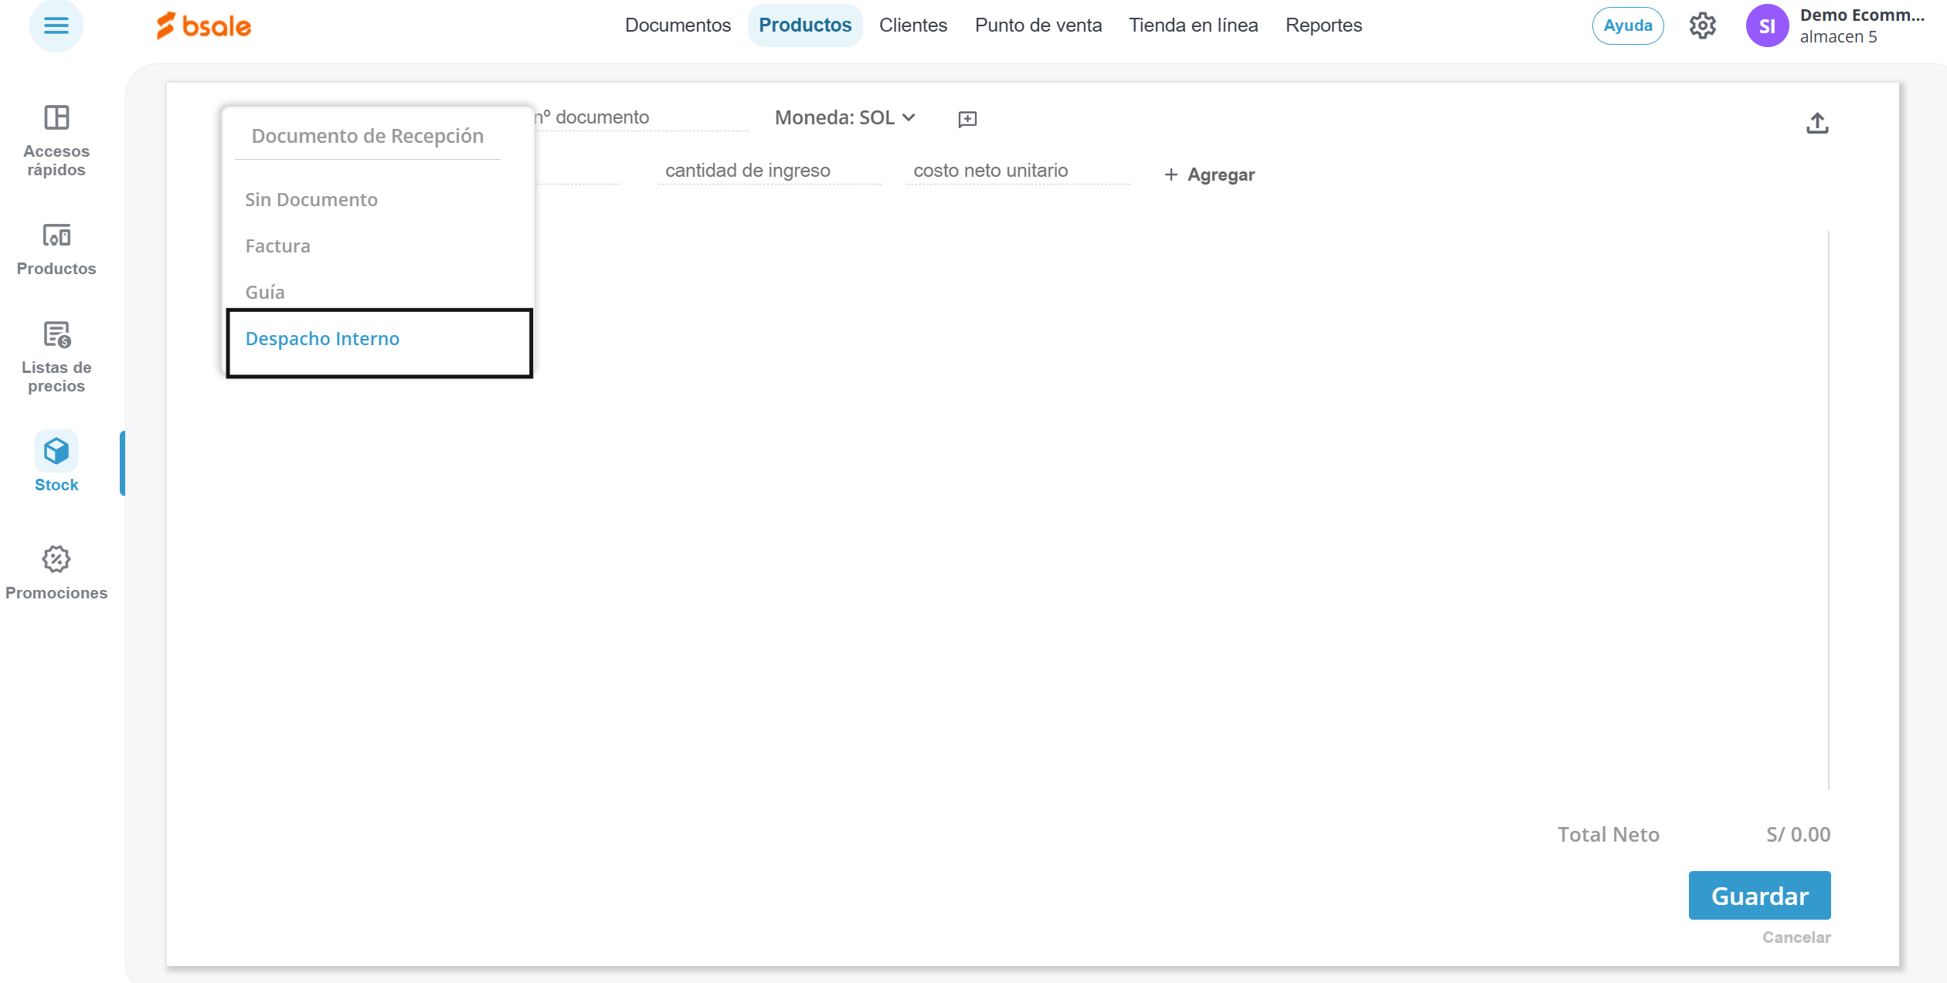Click the settings gear icon

coord(1702,25)
